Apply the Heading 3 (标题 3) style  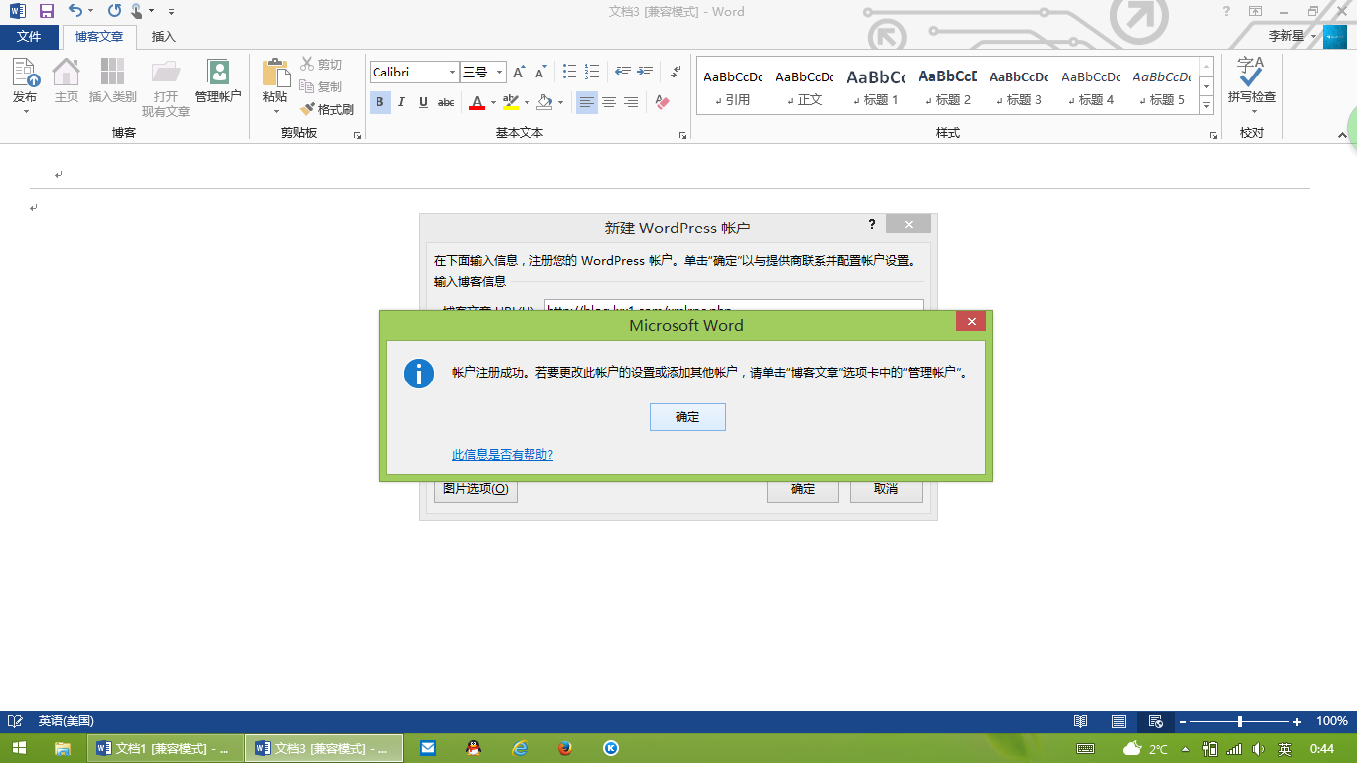click(1018, 86)
